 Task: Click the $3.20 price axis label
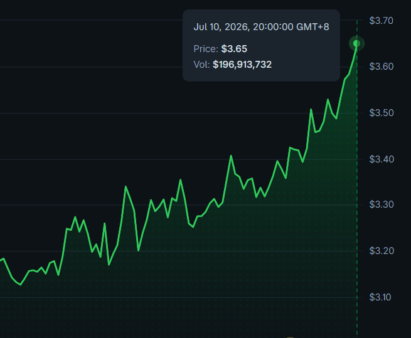point(382,251)
